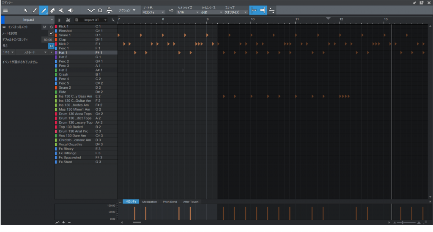Viewport: 433px width, 232px height.
Task: Open the editor hamburger menu
Action: tap(5, 10)
